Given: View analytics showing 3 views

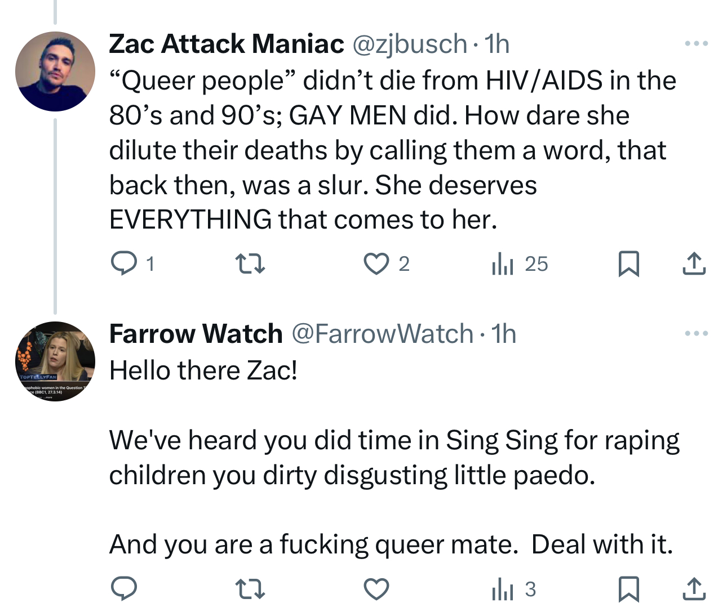Looking at the screenshot, I should (513, 589).
